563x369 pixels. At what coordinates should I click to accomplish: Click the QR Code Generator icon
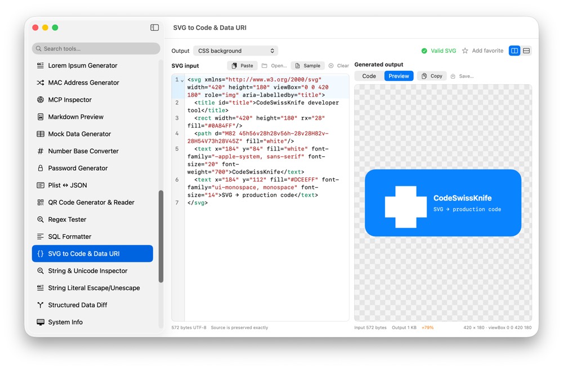41,202
